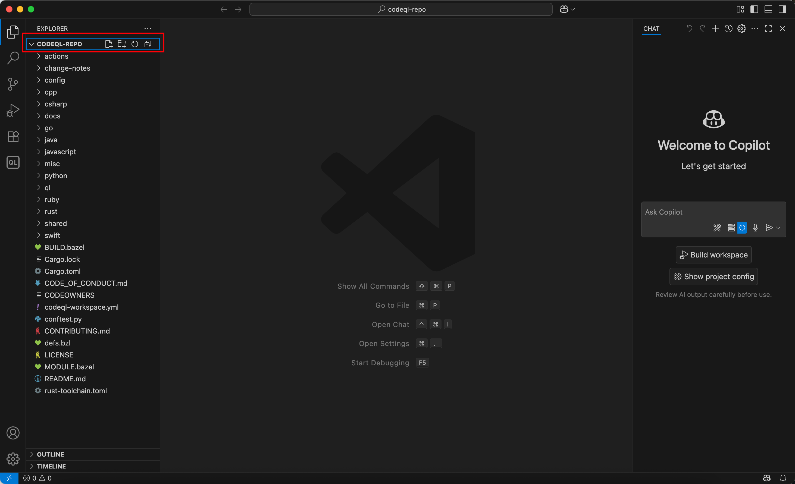Send the chat message arrow
Screen dimensions: 795x484
coord(769,228)
